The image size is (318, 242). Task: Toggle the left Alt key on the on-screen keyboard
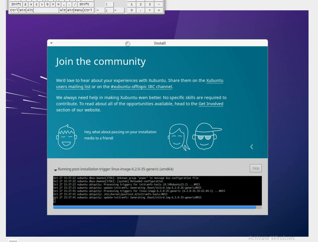click(30, 10)
